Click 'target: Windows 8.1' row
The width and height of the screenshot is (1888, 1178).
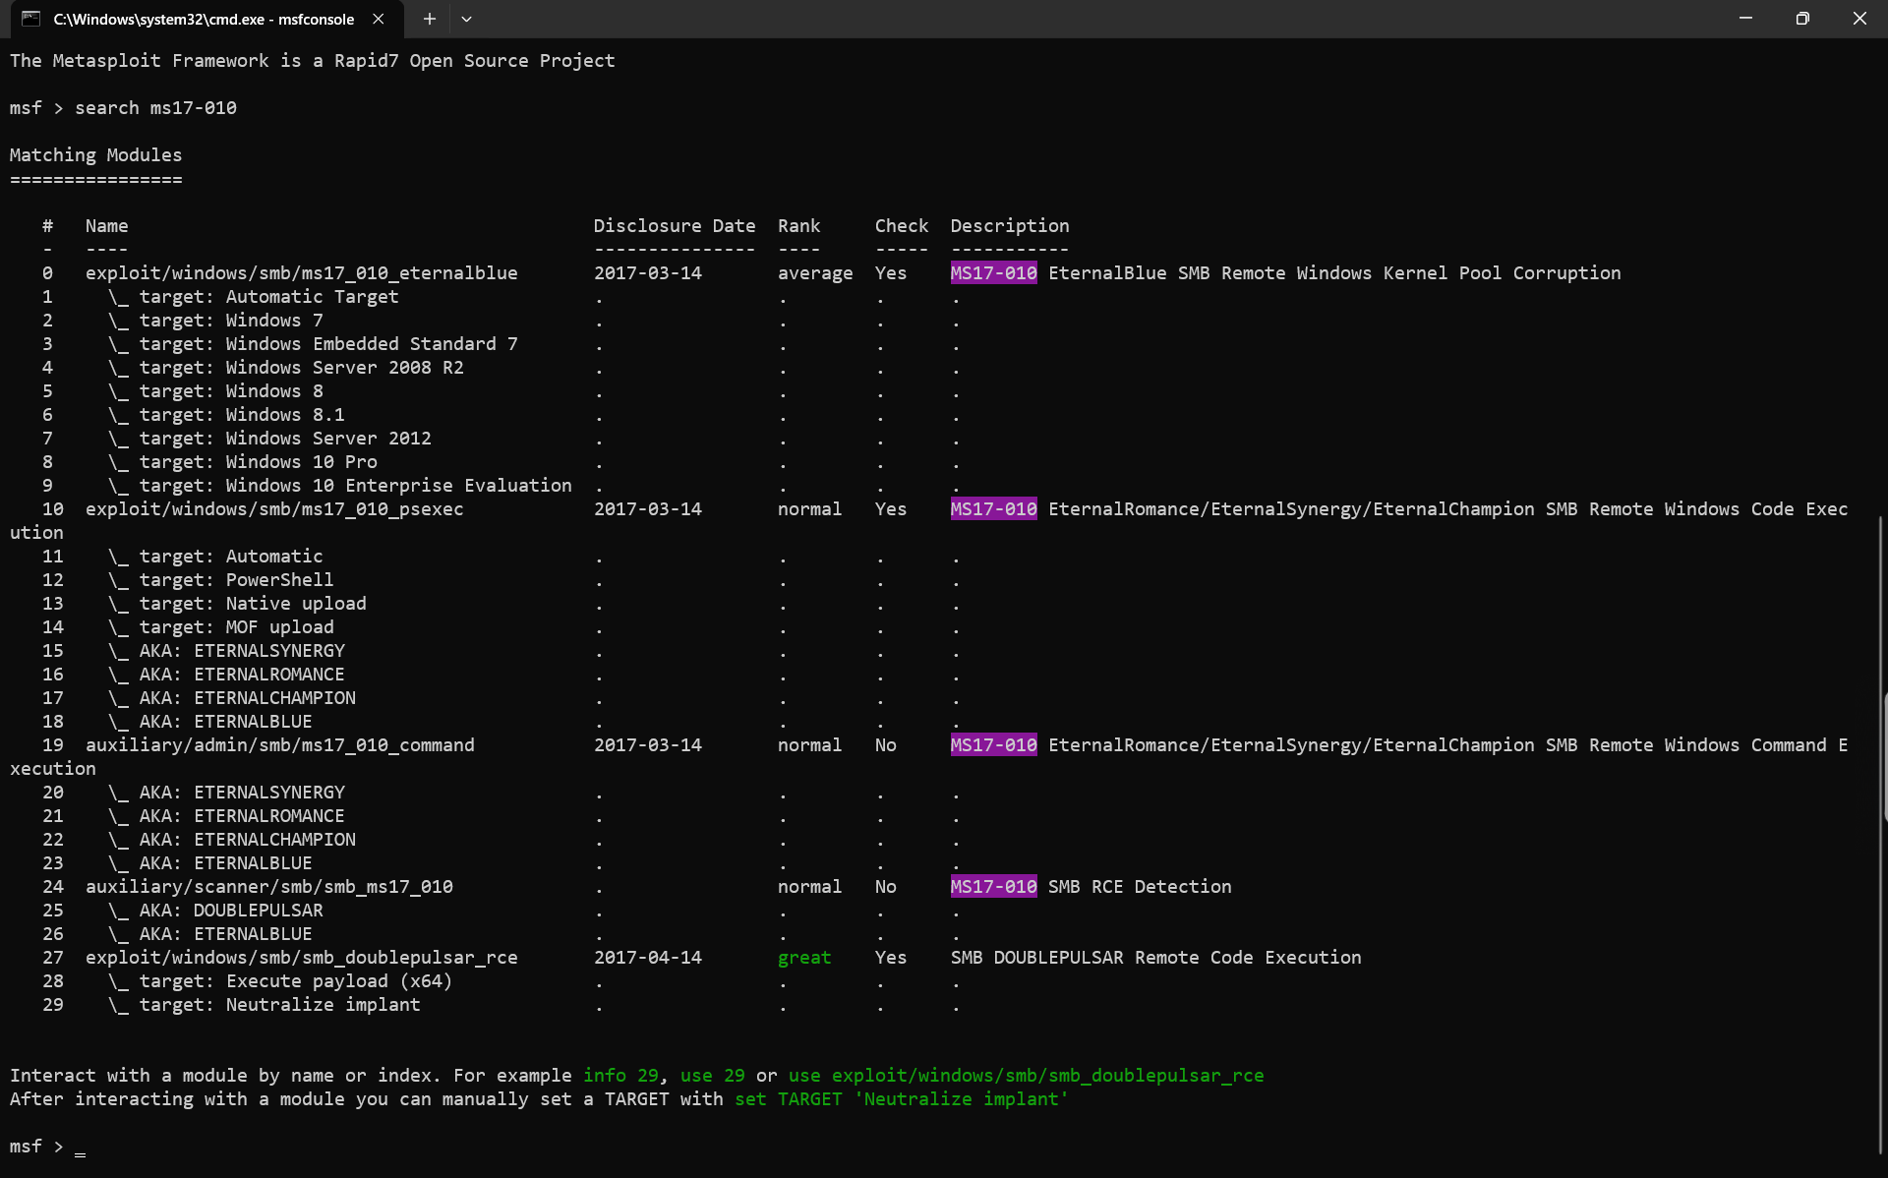click(x=226, y=415)
